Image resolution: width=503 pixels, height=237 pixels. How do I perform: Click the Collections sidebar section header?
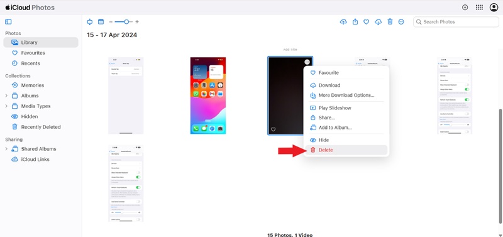[x=18, y=76]
